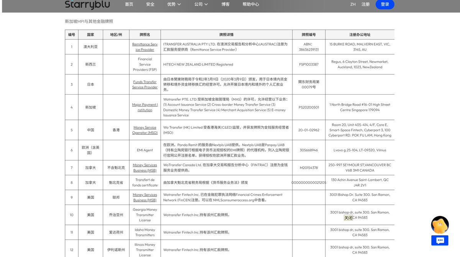Click the 爱达荷州 region cell
The width and height of the screenshot is (460, 257).
click(116, 232)
